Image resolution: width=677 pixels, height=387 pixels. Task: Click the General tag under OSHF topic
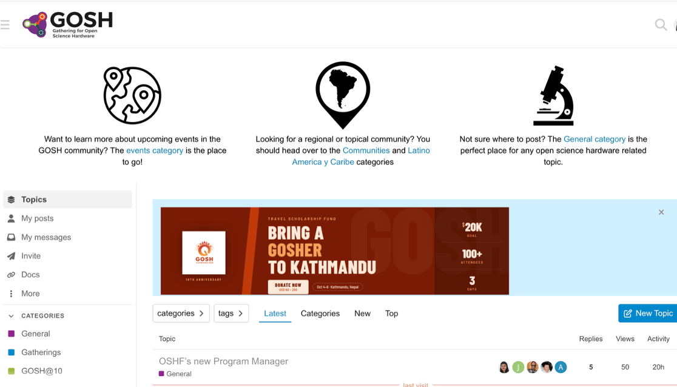click(175, 374)
